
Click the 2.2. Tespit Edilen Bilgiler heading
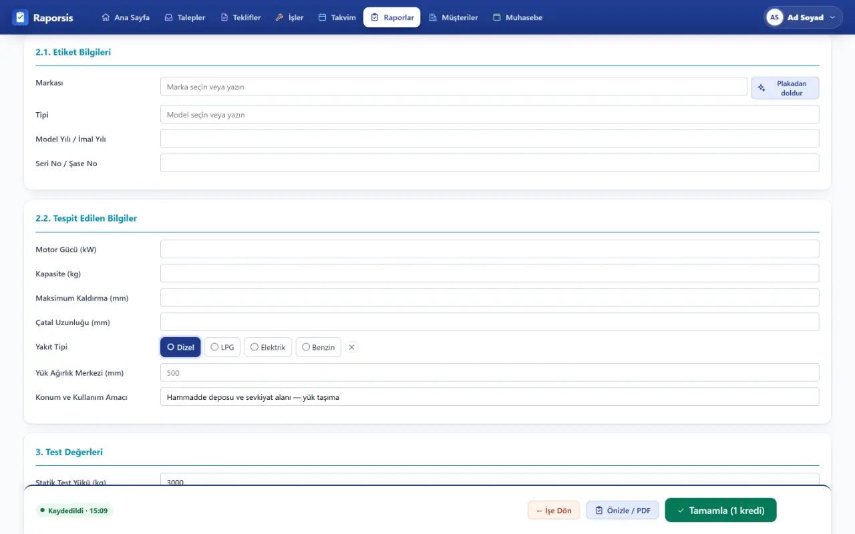tap(86, 218)
